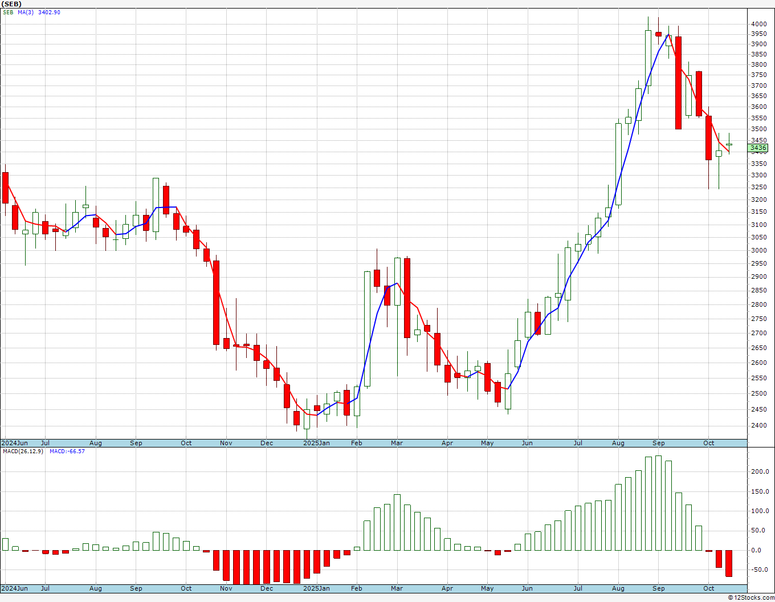
Task: Click the tall red mid-September candlestick
Action: [x=678, y=83]
